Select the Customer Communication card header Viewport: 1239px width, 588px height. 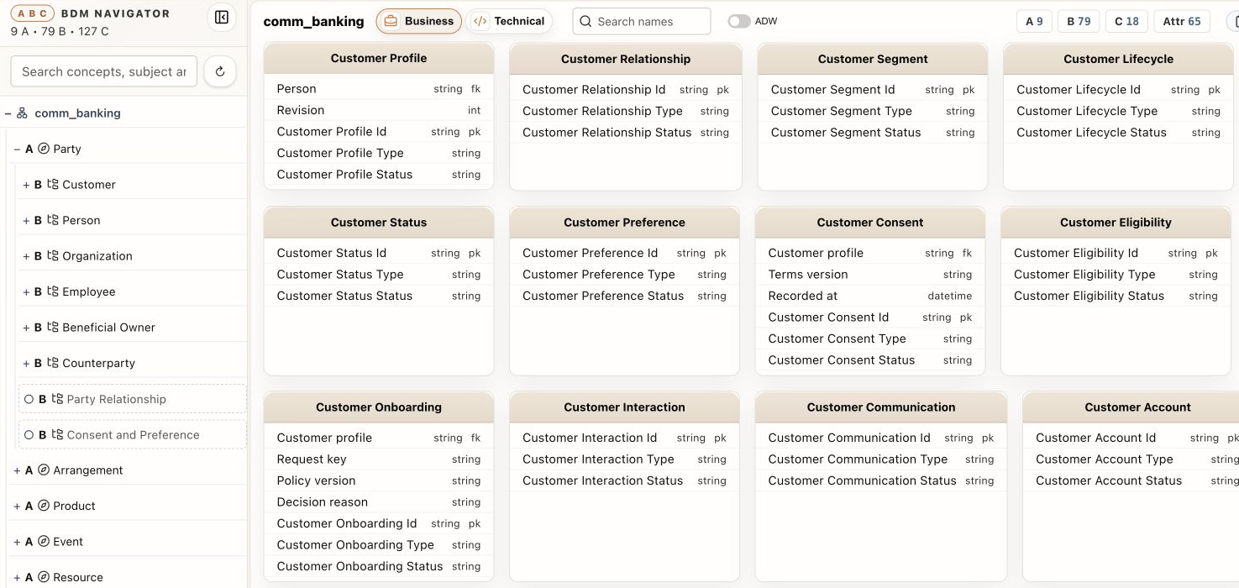[x=881, y=407]
